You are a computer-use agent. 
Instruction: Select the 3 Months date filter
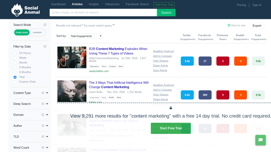(15, 68)
